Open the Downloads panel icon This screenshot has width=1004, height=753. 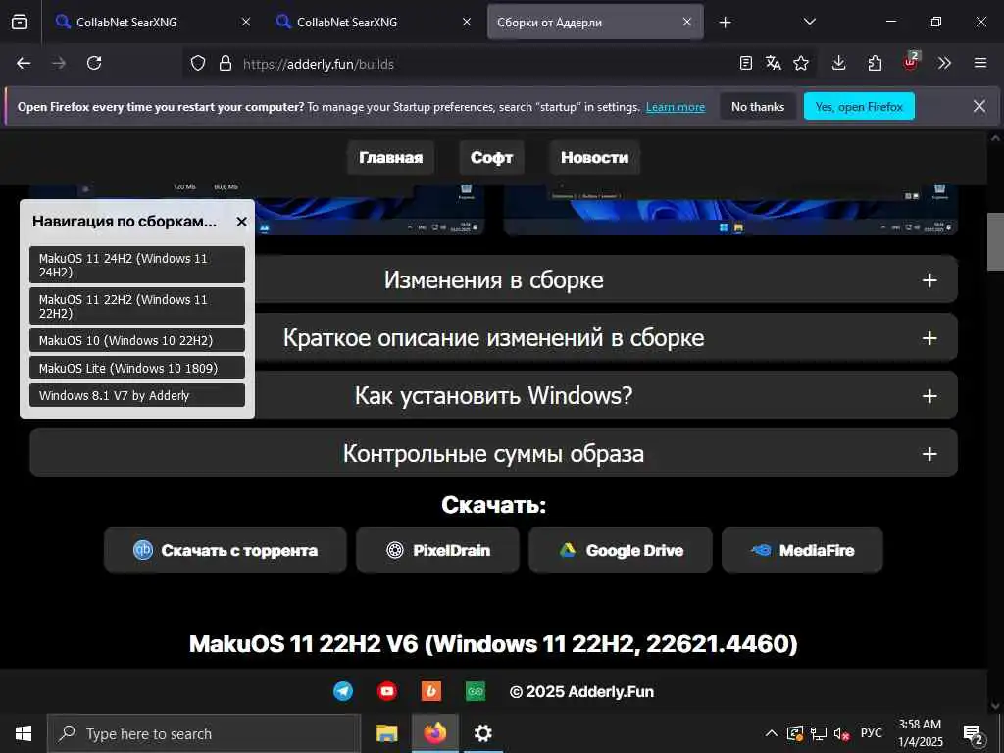point(839,63)
